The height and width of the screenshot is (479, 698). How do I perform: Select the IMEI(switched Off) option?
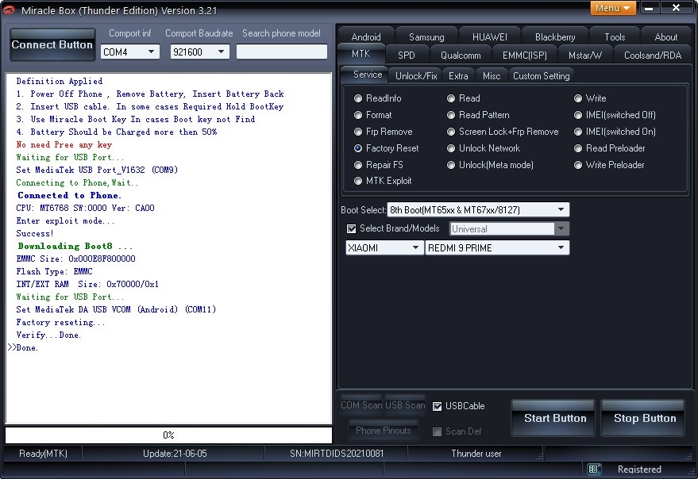pos(615,115)
